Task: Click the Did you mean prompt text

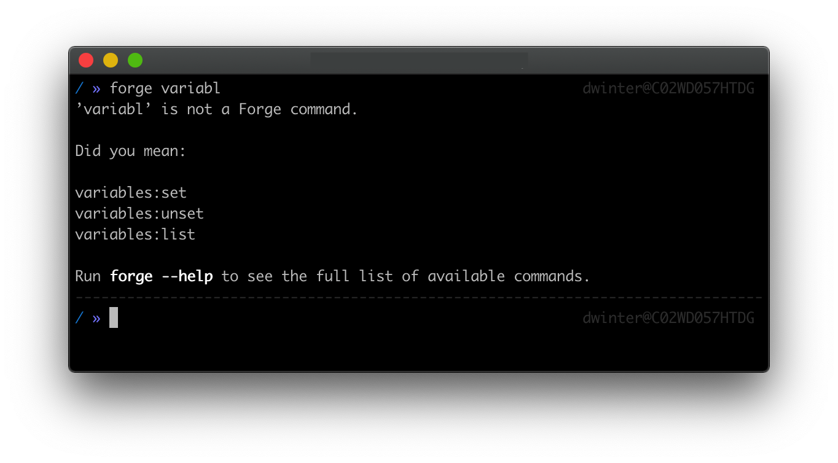Action: pyautogui.click(x=130, y=150)
